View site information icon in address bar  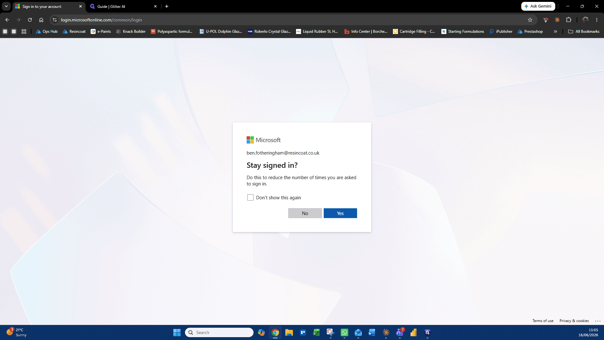pos(55,20)
